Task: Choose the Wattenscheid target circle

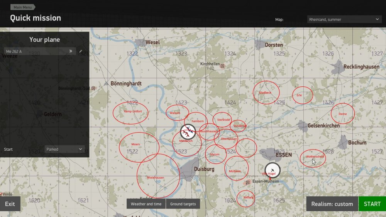Action: (313, 158)
